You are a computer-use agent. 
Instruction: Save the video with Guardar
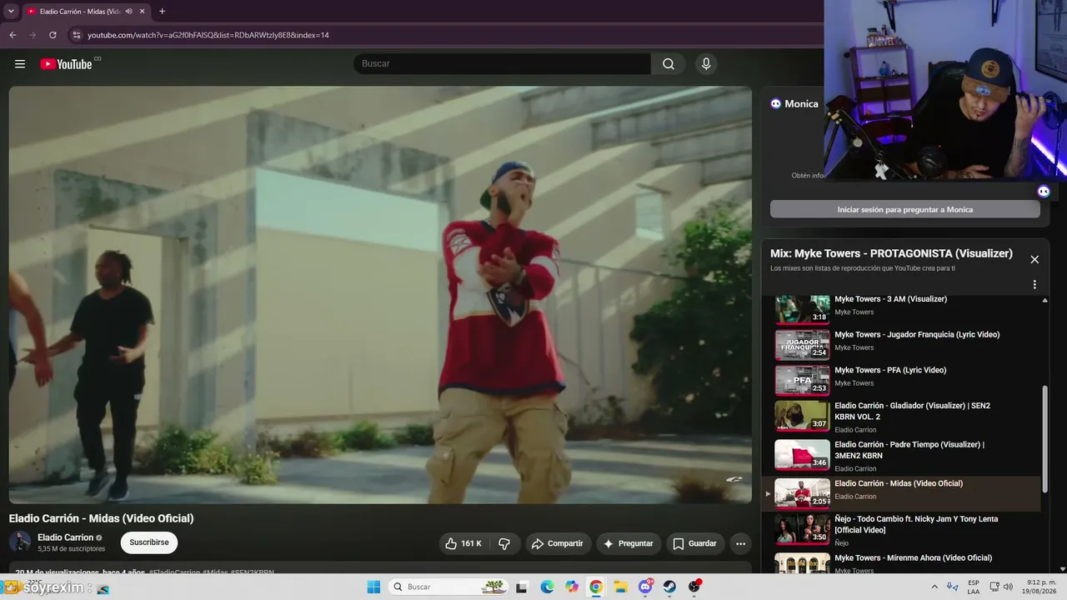[694, 543]
